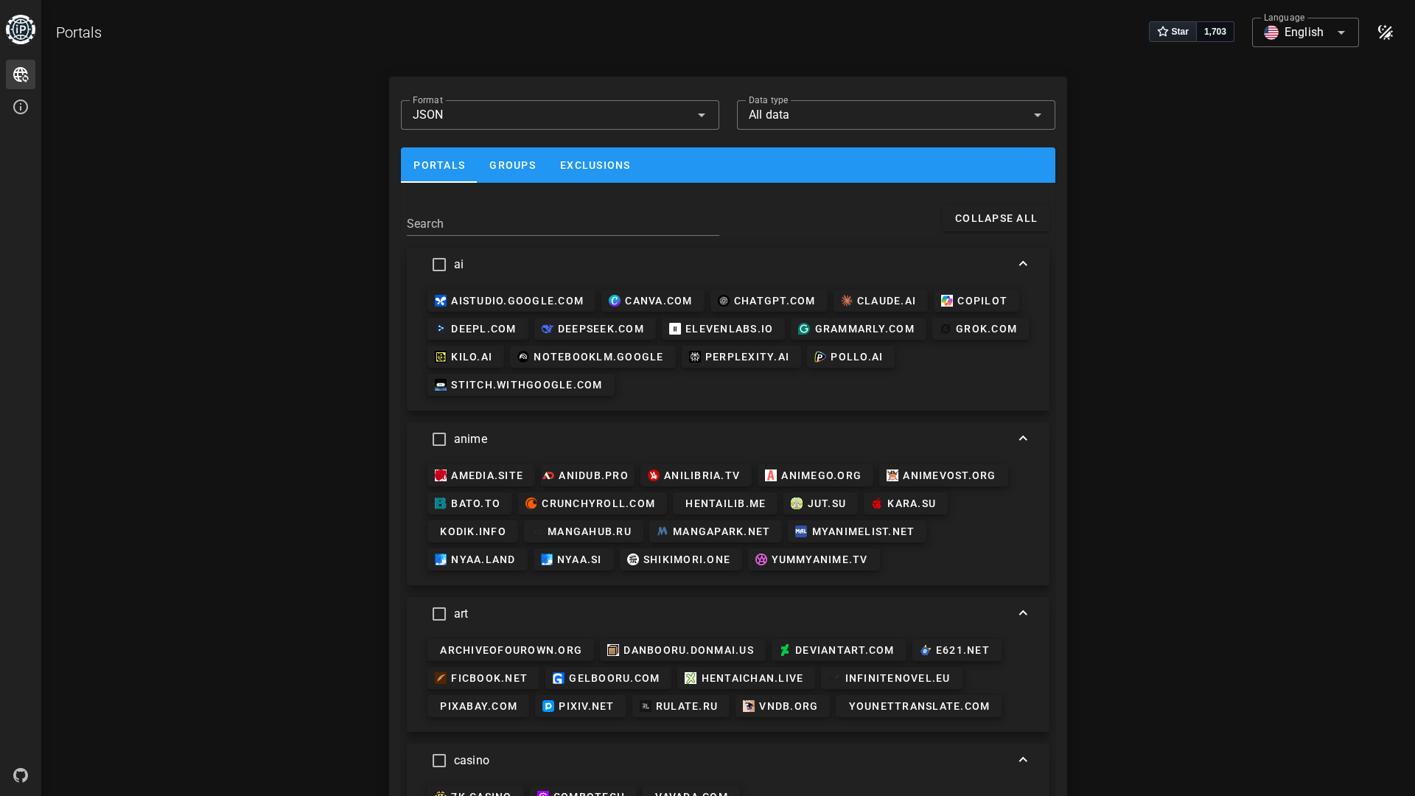Select PIXABAY.COM text chip
The height and width of the screenshot is (796, 1415).
click(x=478, y=706)
